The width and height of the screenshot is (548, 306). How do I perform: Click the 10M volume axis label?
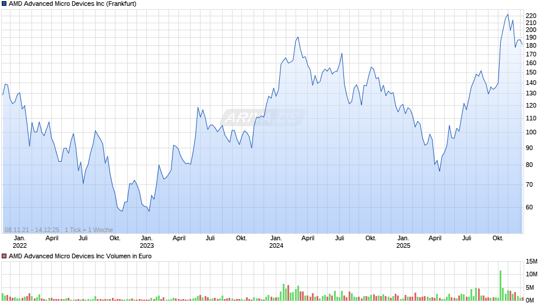click(532, 274)
